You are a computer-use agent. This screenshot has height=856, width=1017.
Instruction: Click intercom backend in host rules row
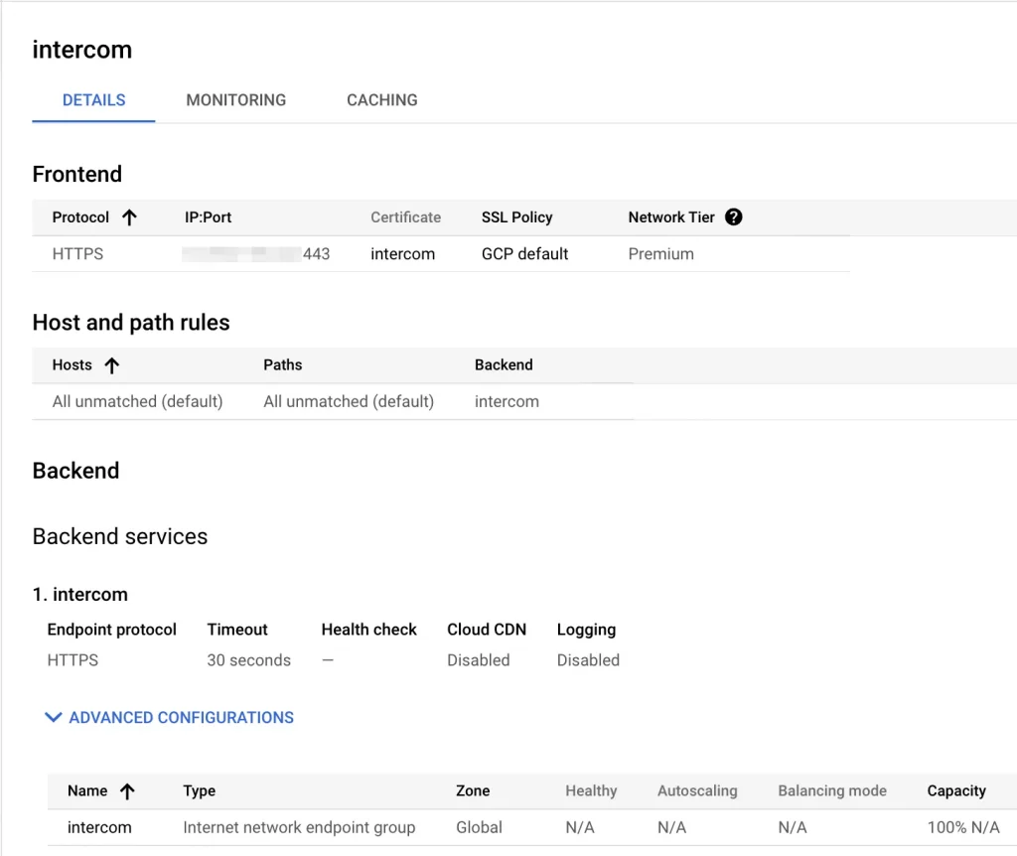point(507,401)
